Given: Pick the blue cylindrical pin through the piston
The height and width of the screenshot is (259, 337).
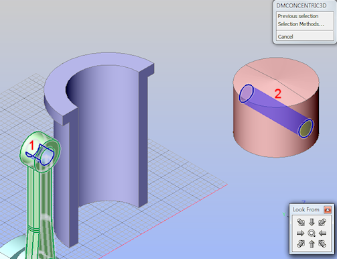Looking at the screenshot, I should 277,111.
